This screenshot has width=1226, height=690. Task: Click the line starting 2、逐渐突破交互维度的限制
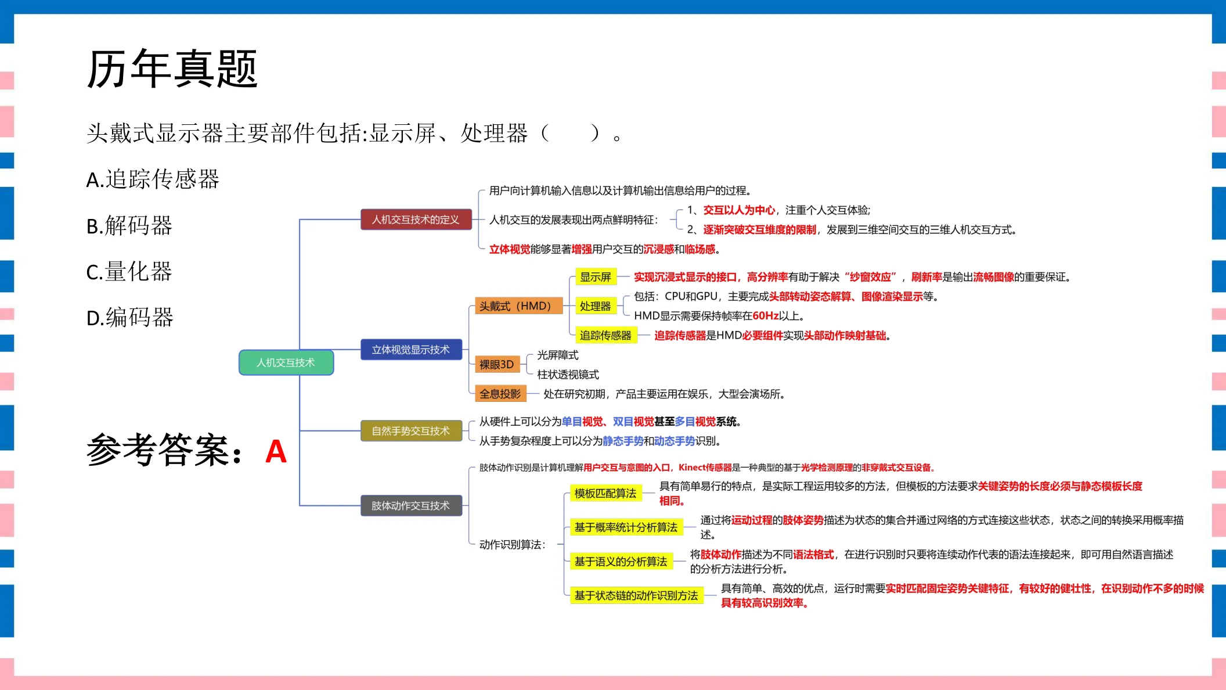point(852,230)
